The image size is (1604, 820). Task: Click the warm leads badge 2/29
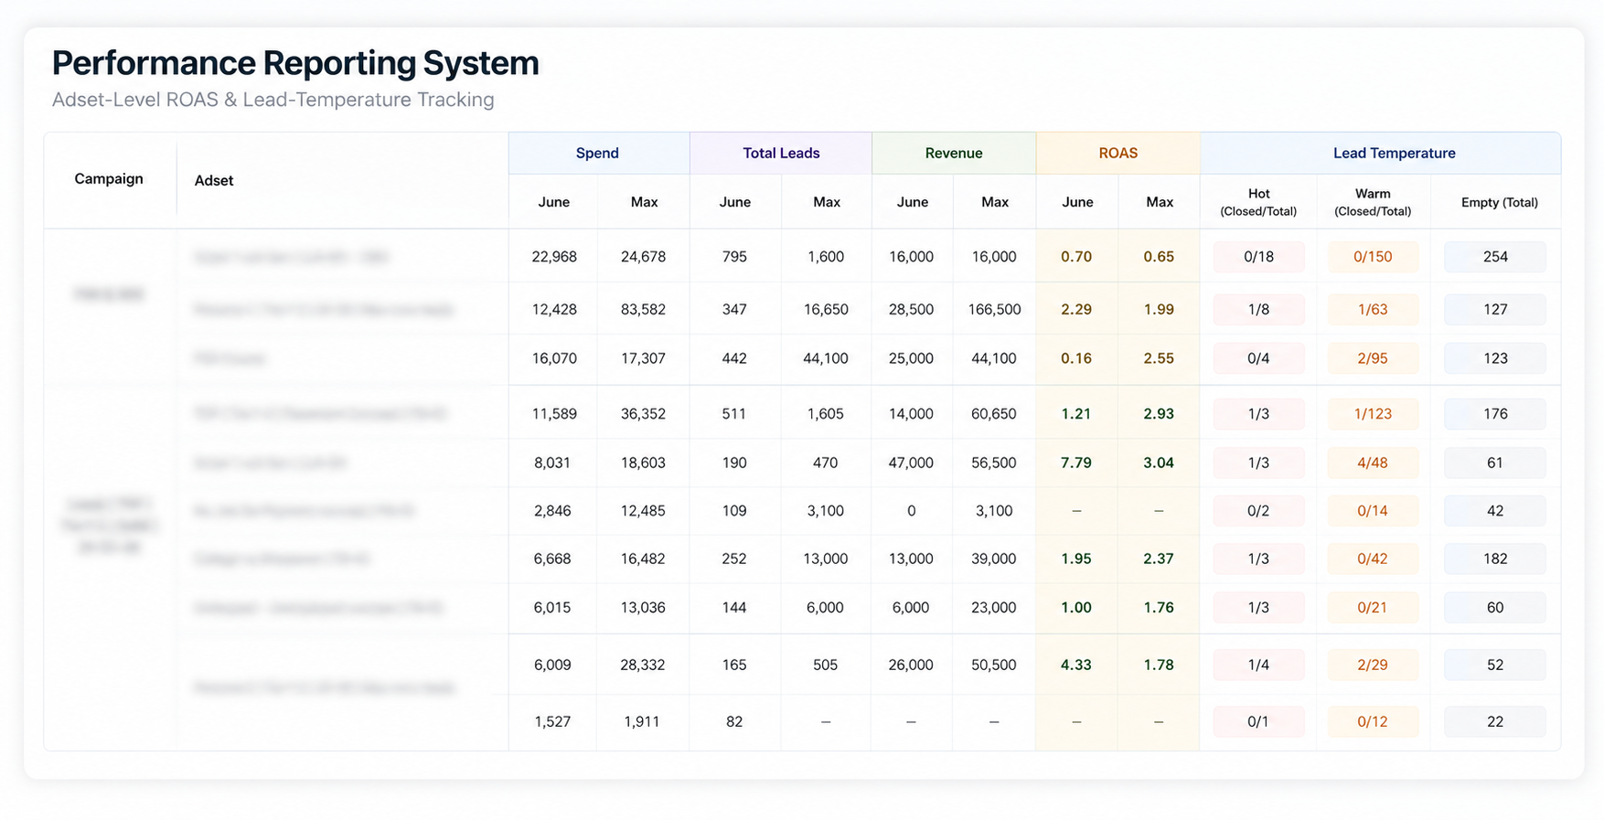1374,666
